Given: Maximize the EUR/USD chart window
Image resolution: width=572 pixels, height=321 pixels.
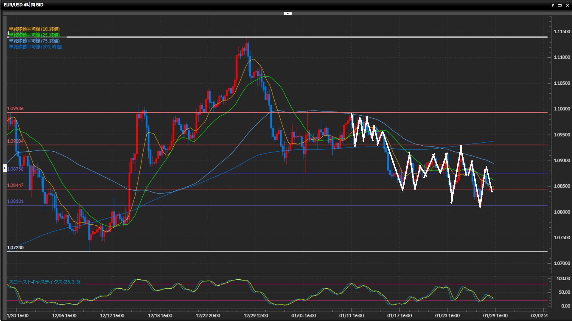Looking at the screenshot, I should click(560, 5).
